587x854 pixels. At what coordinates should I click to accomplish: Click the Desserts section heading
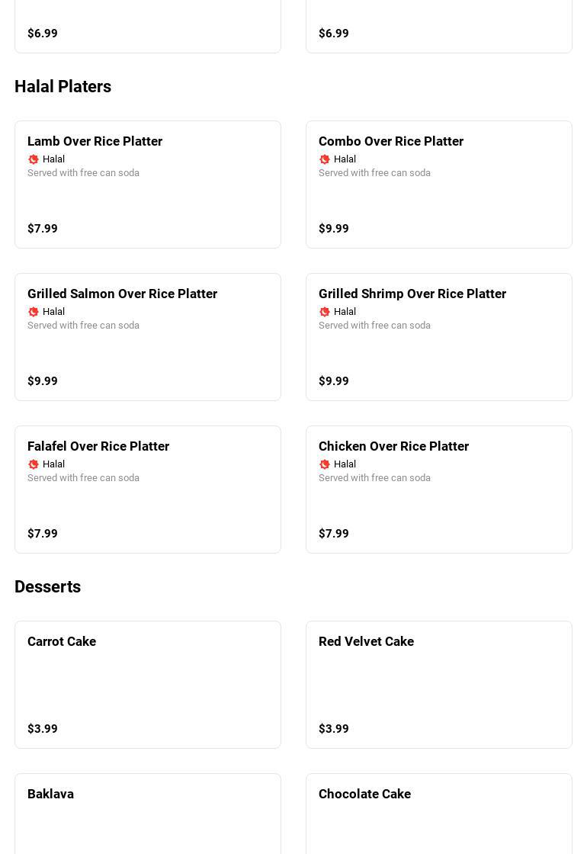click(x=48, y=587)
